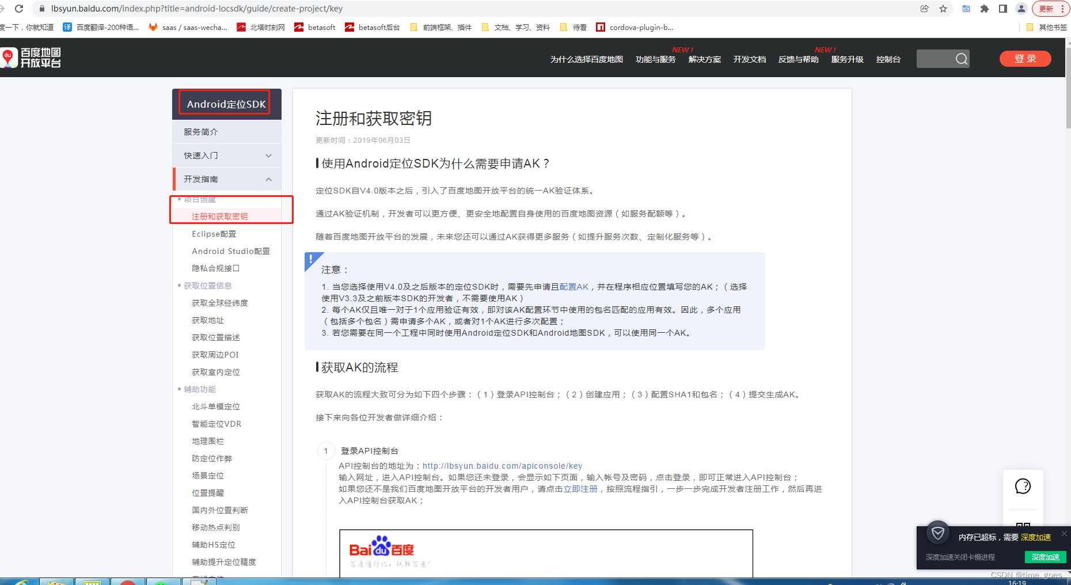Open 开发文档 menu item
Viewport: 1071px width, 585px height.
point(750,59)
